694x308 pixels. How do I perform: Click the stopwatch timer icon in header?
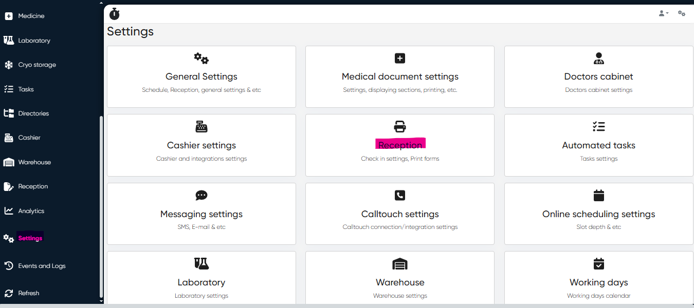[x=115, y=14]
